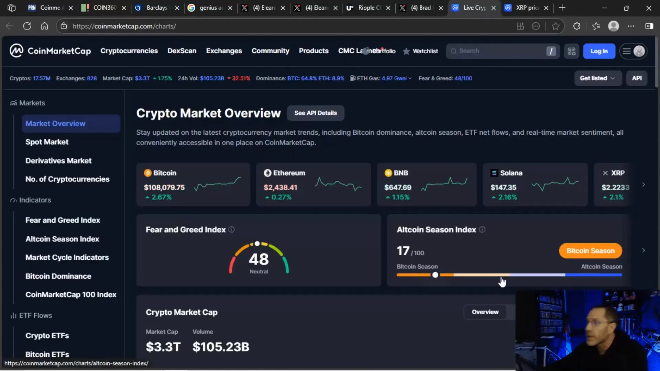This screenshot has width=660, height=371.
Task: Click the Fear and Greed info icon
Action: tap(232, 229)
